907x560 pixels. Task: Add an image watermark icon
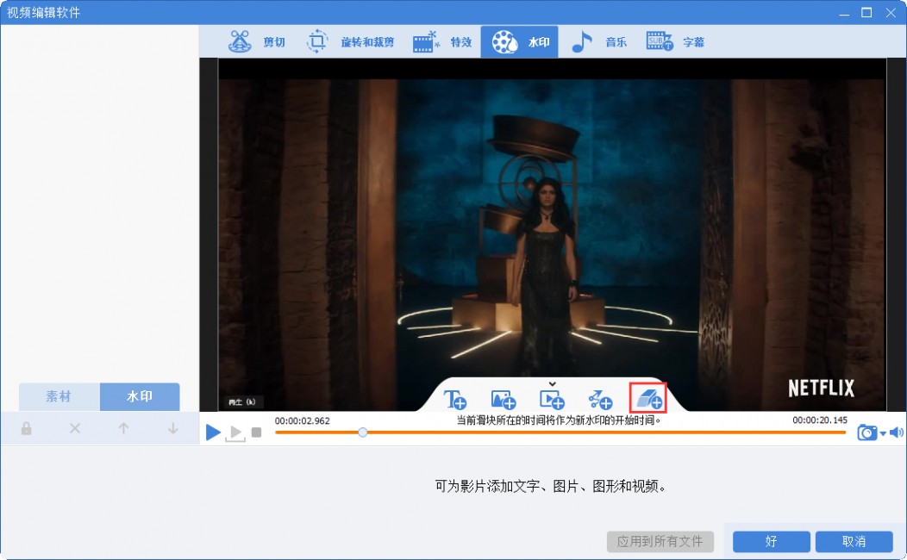click(x=504, y=399)
